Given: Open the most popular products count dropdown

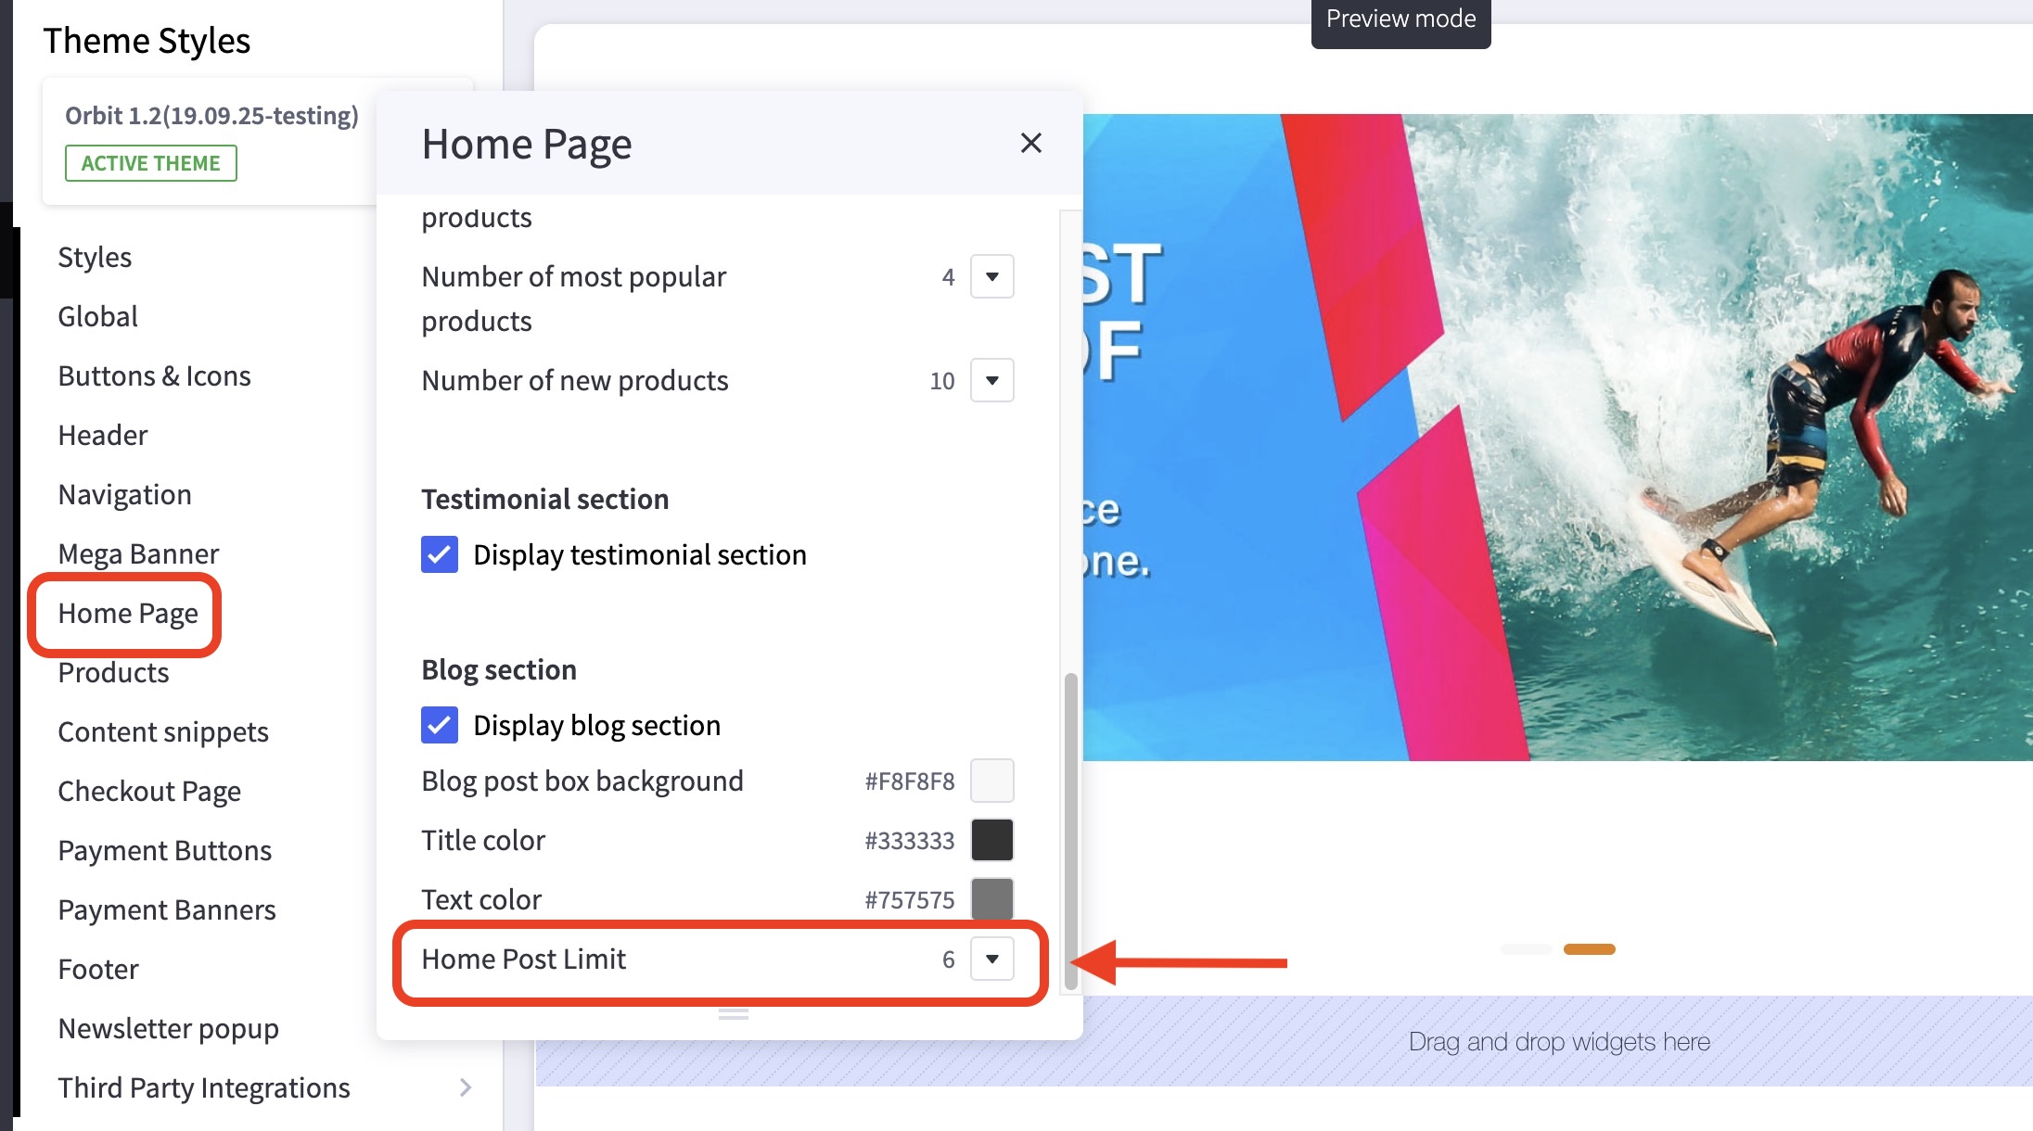Looking at the screenshot, I should point(991,276).
